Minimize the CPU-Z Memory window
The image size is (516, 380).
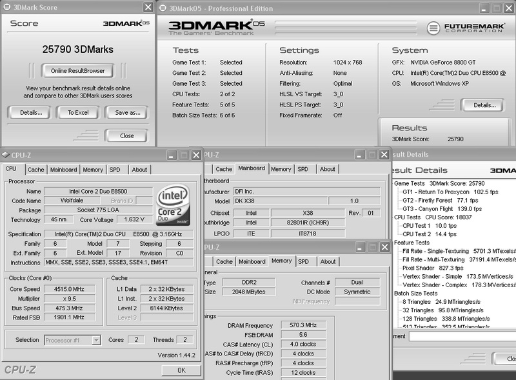[360, 247]
